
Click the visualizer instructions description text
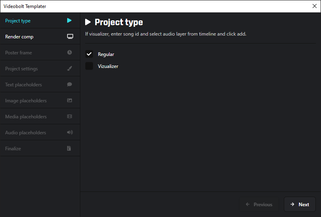(x=165, y=34)
